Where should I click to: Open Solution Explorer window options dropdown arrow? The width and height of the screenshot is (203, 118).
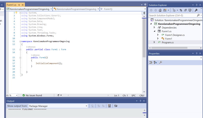point(193,5)
